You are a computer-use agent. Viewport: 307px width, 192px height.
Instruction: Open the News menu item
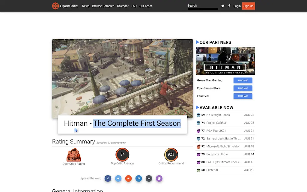coord(85,6)
